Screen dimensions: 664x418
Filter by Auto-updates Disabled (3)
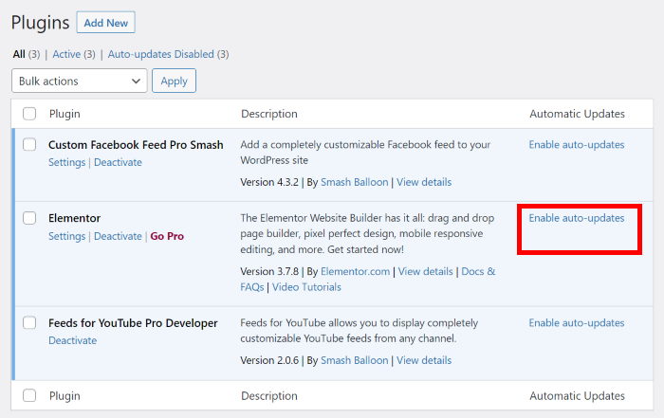[x=168, y=54]
